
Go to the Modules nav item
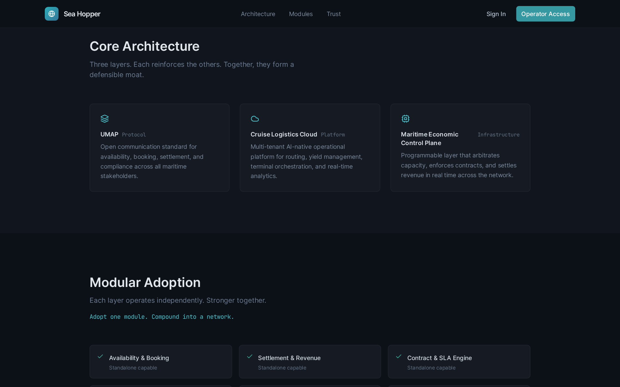click(x=301, y=14)
